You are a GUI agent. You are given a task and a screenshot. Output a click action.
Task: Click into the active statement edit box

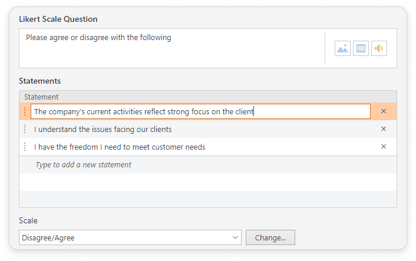point(200,111)
